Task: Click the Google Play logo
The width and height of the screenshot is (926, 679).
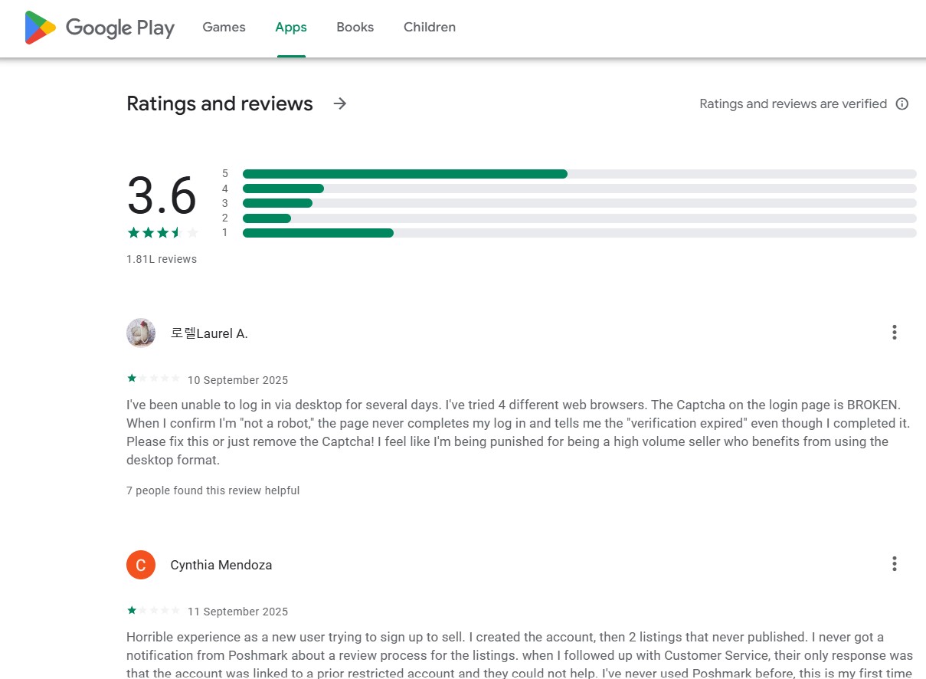Action: (100, 28)
